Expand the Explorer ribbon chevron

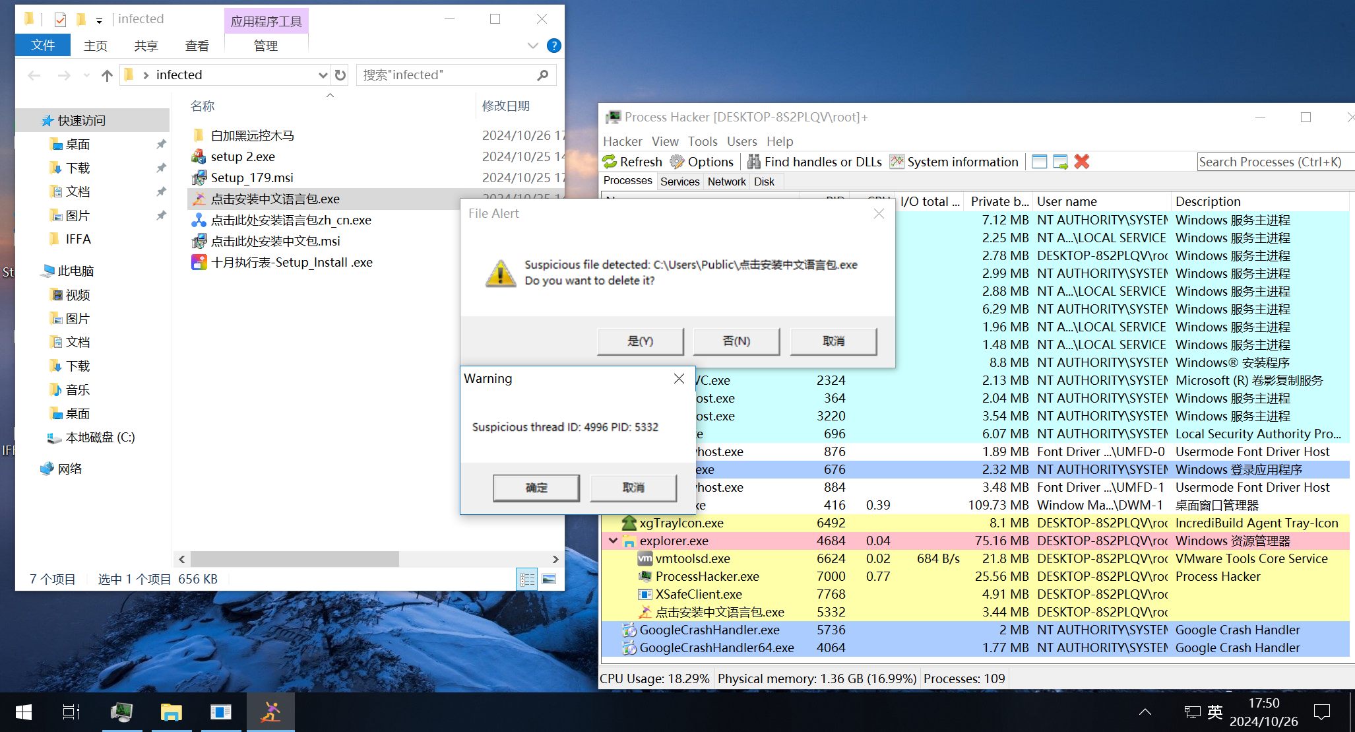[533, 46]
